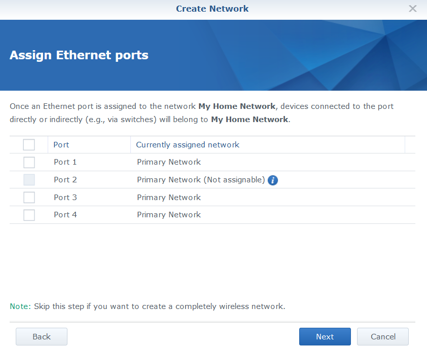Check the checkbox for Port 4
The image size is (427, 348).
29,215
